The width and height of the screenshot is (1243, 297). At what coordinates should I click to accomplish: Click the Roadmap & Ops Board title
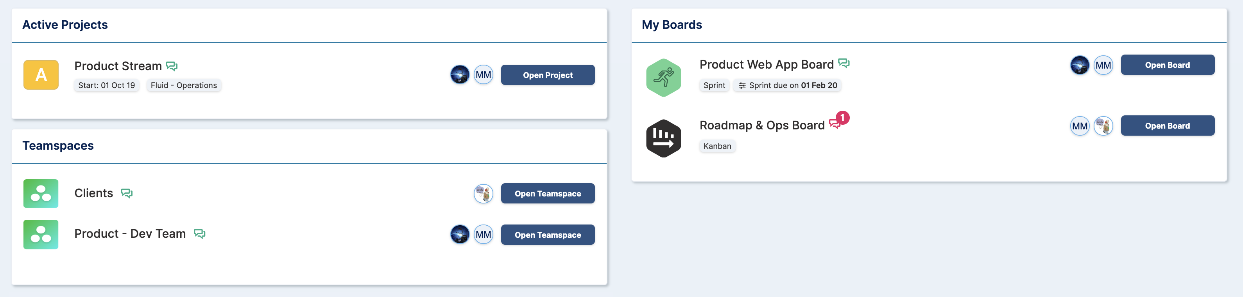point(762,125)
